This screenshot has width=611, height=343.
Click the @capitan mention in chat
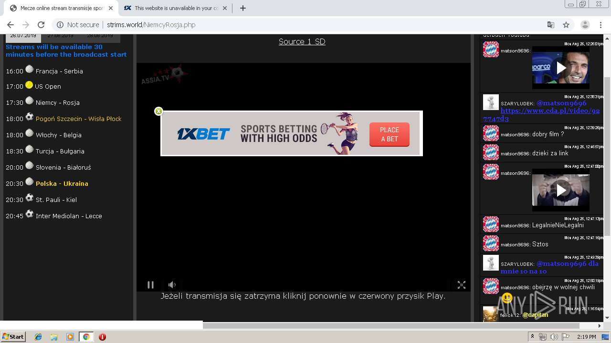point(535,315)
